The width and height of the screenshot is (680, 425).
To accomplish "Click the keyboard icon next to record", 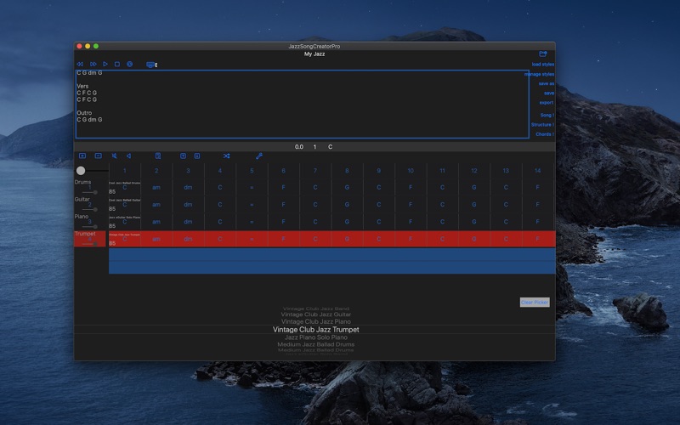I will (150, 65).
